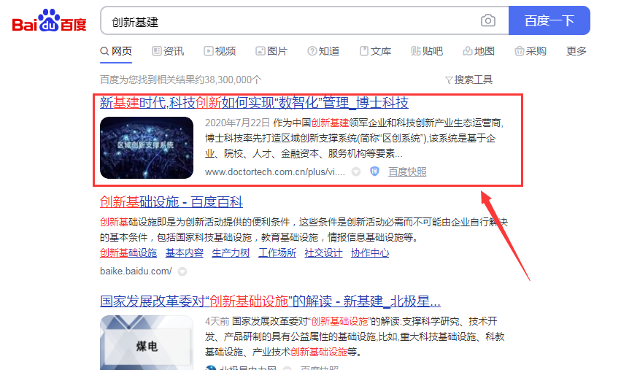Open the 生产力树 sub-link
Viewport: 621px width, 370px height.
pyautogui.click(x=231, y=253)
